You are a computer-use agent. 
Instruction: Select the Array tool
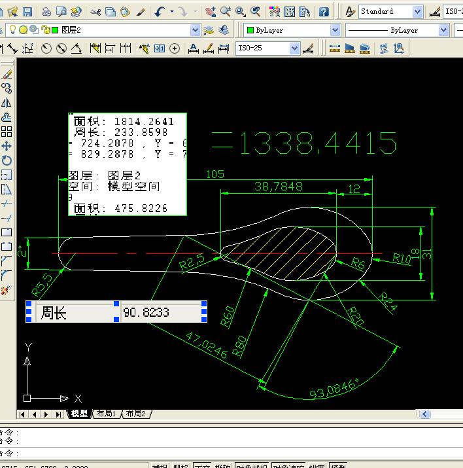tap(7, 132)
